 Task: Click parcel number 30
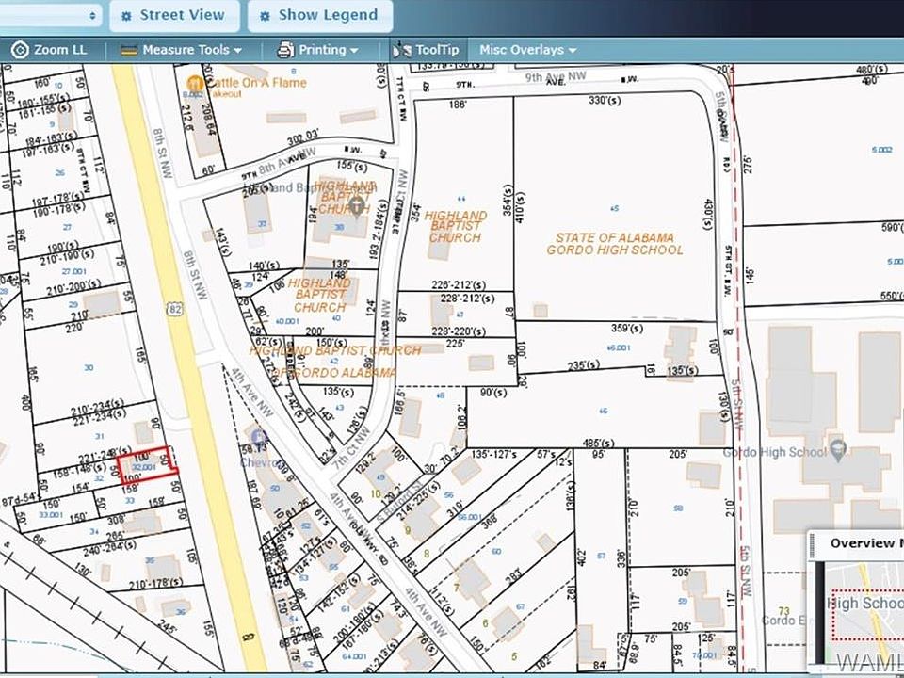(x=89, y=367)
